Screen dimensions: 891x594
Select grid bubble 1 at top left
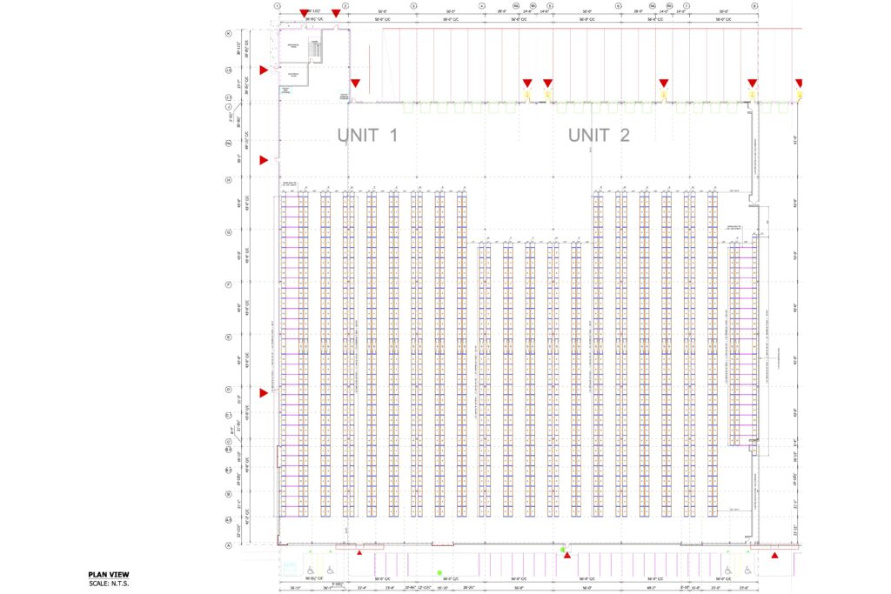click(x=278, y=5)
